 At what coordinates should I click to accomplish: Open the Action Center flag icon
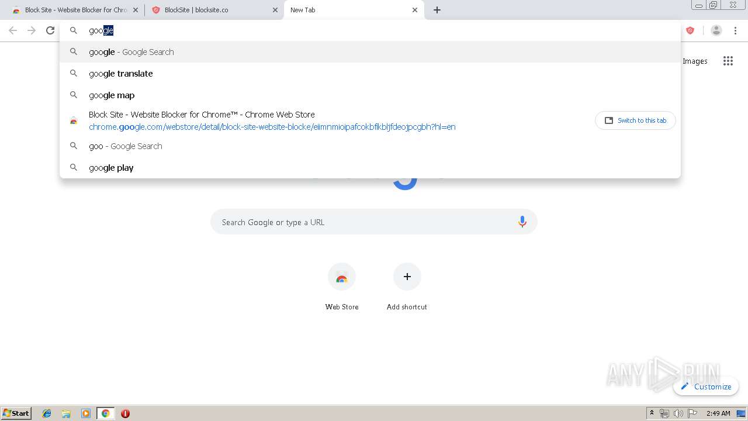pyautogui.click(x=692, y=413)
